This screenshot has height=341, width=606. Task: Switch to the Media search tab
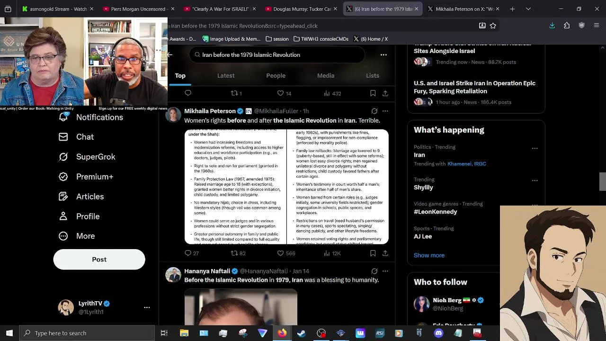coord(326,76)
